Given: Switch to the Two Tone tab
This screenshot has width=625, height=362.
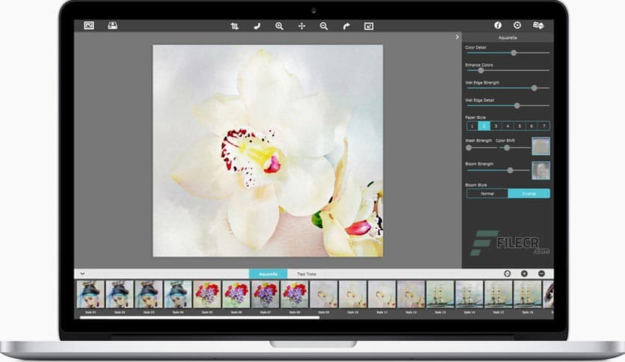Looking at the screenshot, I should tap(306, 274).
